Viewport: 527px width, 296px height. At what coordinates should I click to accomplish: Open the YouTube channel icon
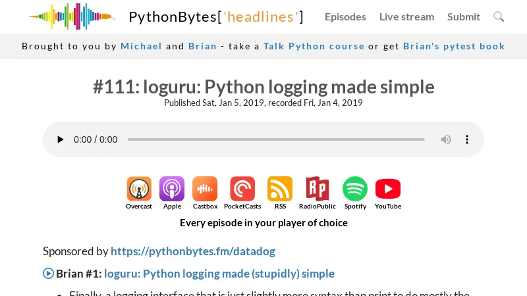[x=388, y=189]
